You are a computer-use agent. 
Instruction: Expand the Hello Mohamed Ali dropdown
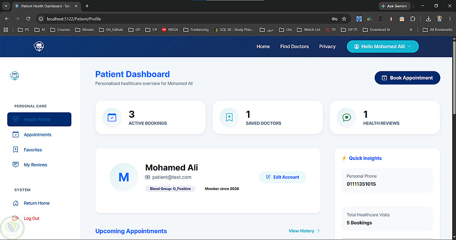(x=383, y=46)
